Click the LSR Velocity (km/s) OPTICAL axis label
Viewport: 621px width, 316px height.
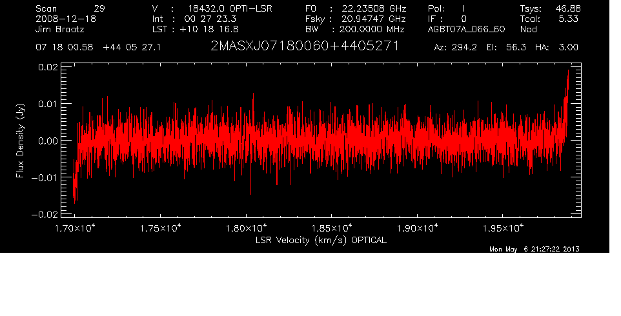pyautogui.click(x=321, y=239)
